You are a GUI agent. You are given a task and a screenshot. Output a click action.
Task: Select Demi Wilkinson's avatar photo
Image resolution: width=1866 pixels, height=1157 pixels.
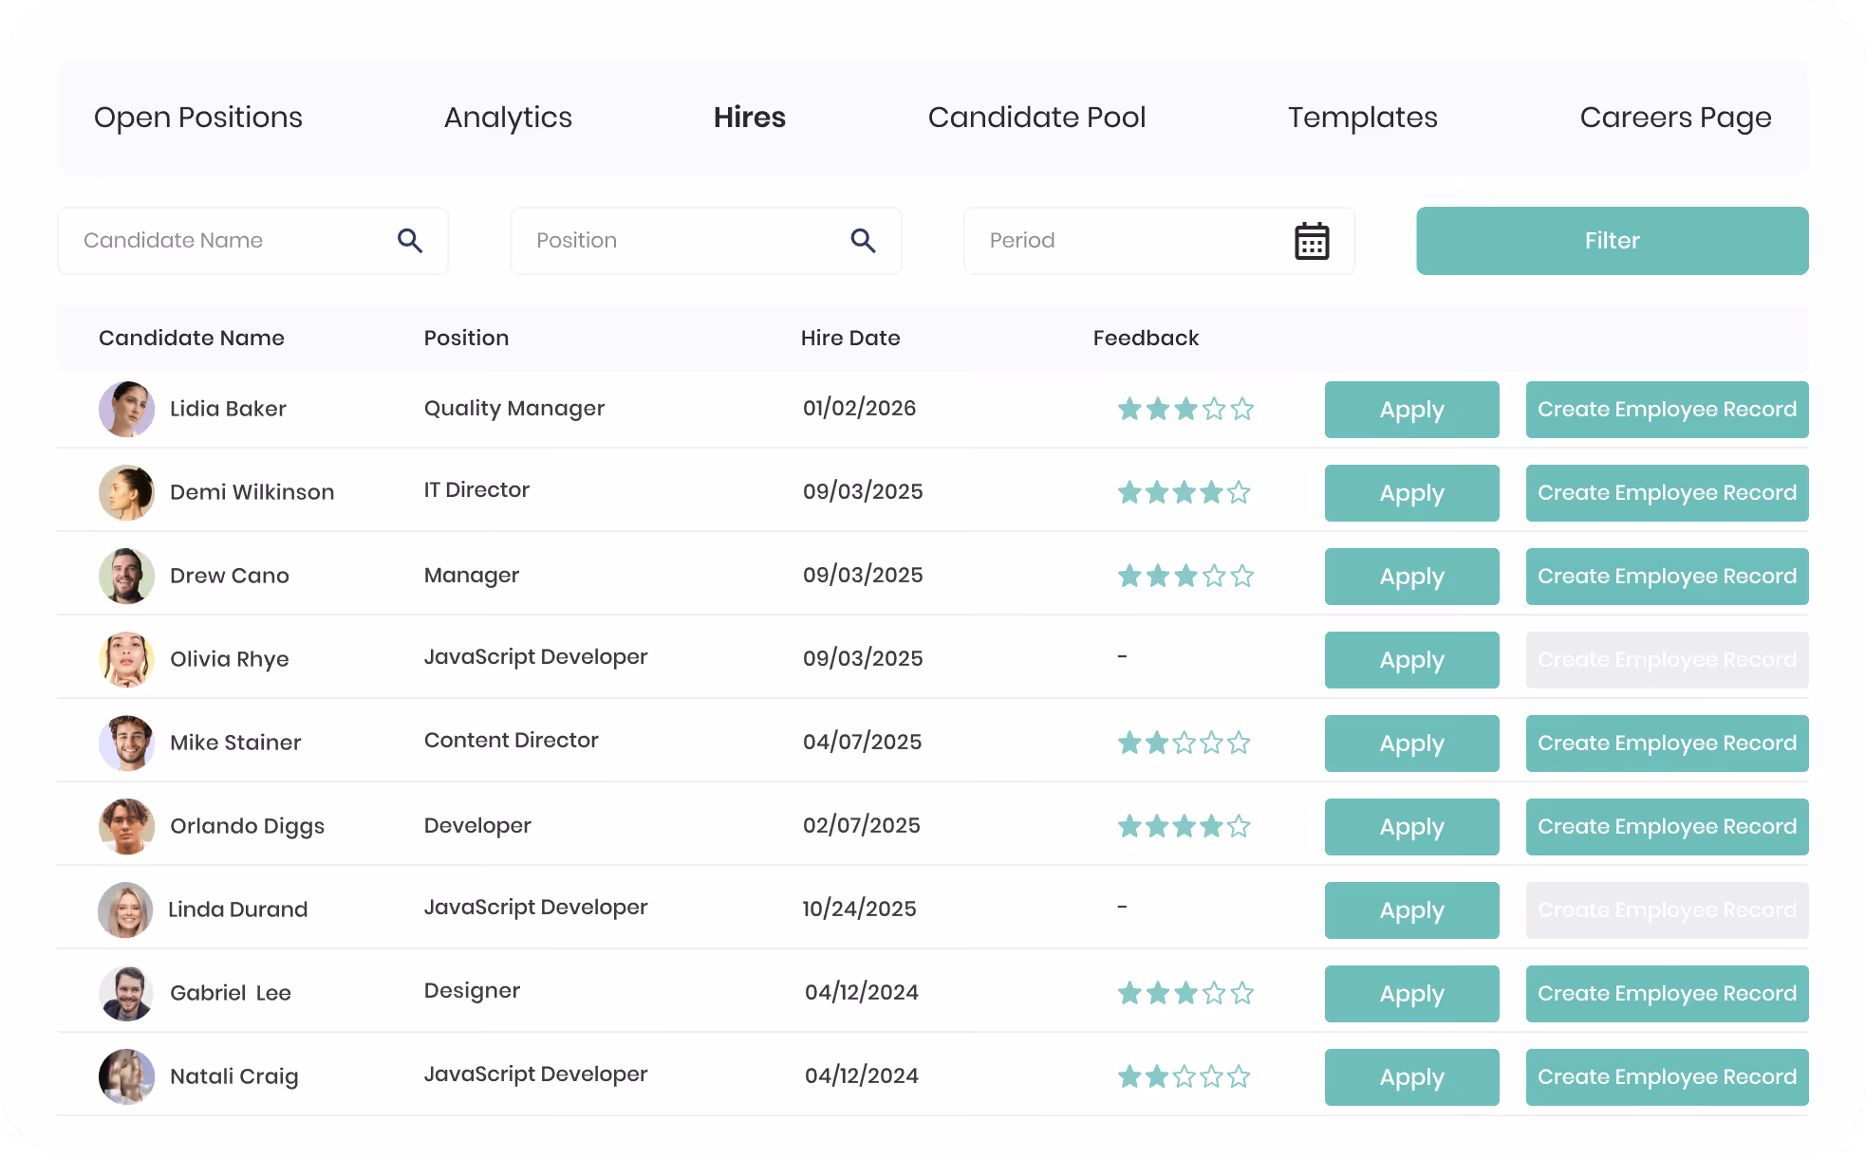click(126, 493)
